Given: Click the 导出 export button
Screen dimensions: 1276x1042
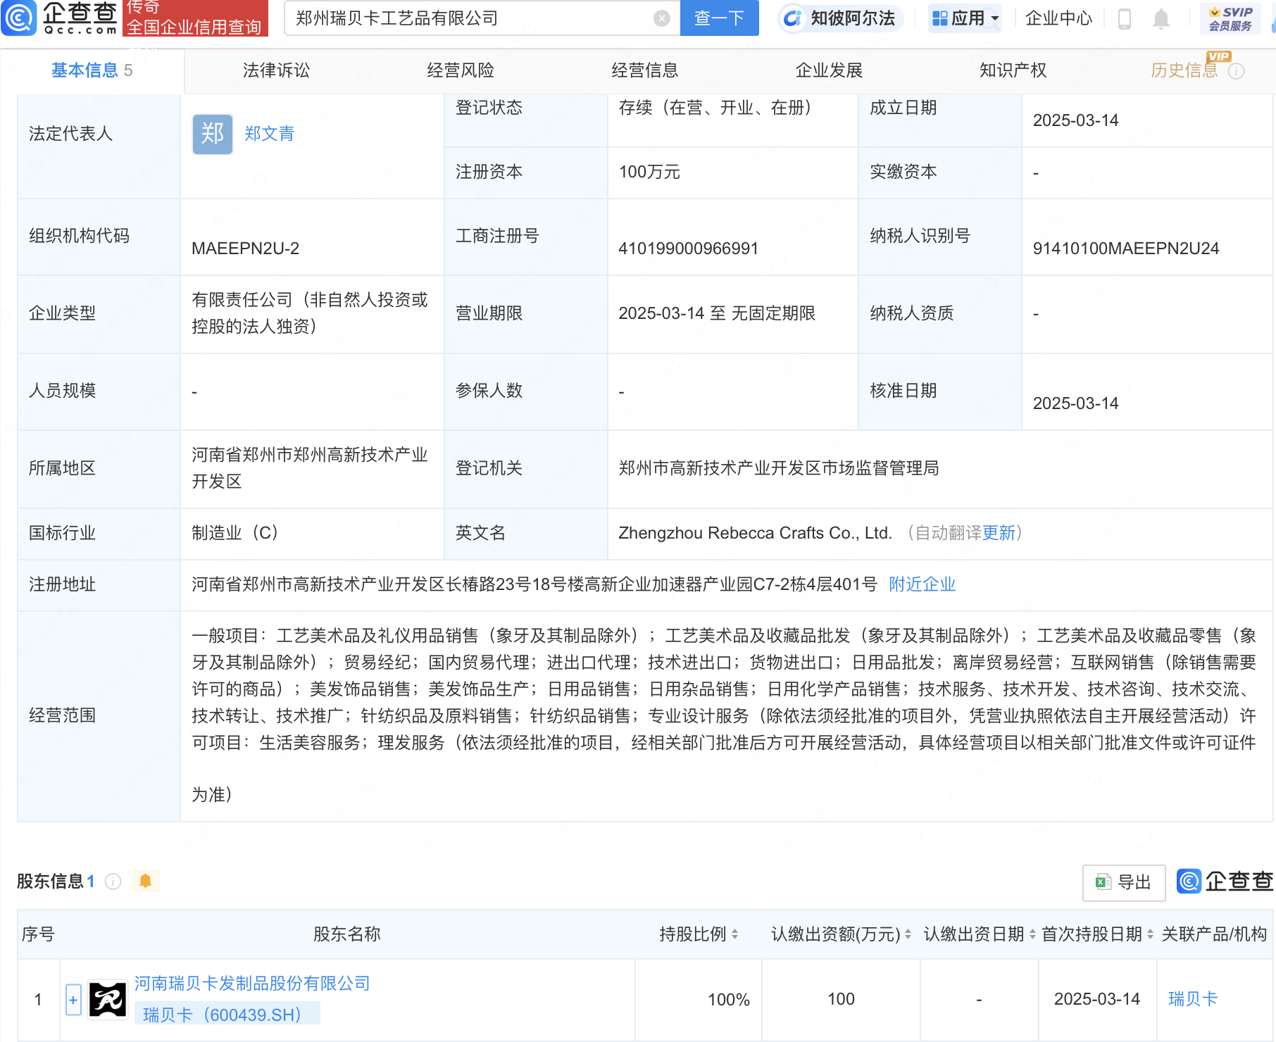Looking at the screenshot, I should click(x=1124, y=882).
